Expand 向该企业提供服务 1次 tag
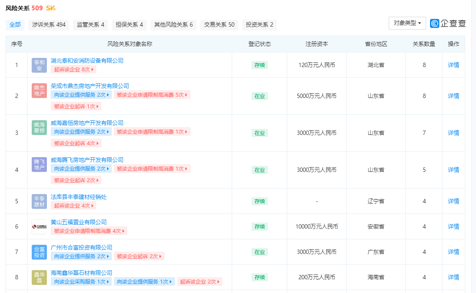This screenshot has width=476, height=293. click(x=144, y=282)
